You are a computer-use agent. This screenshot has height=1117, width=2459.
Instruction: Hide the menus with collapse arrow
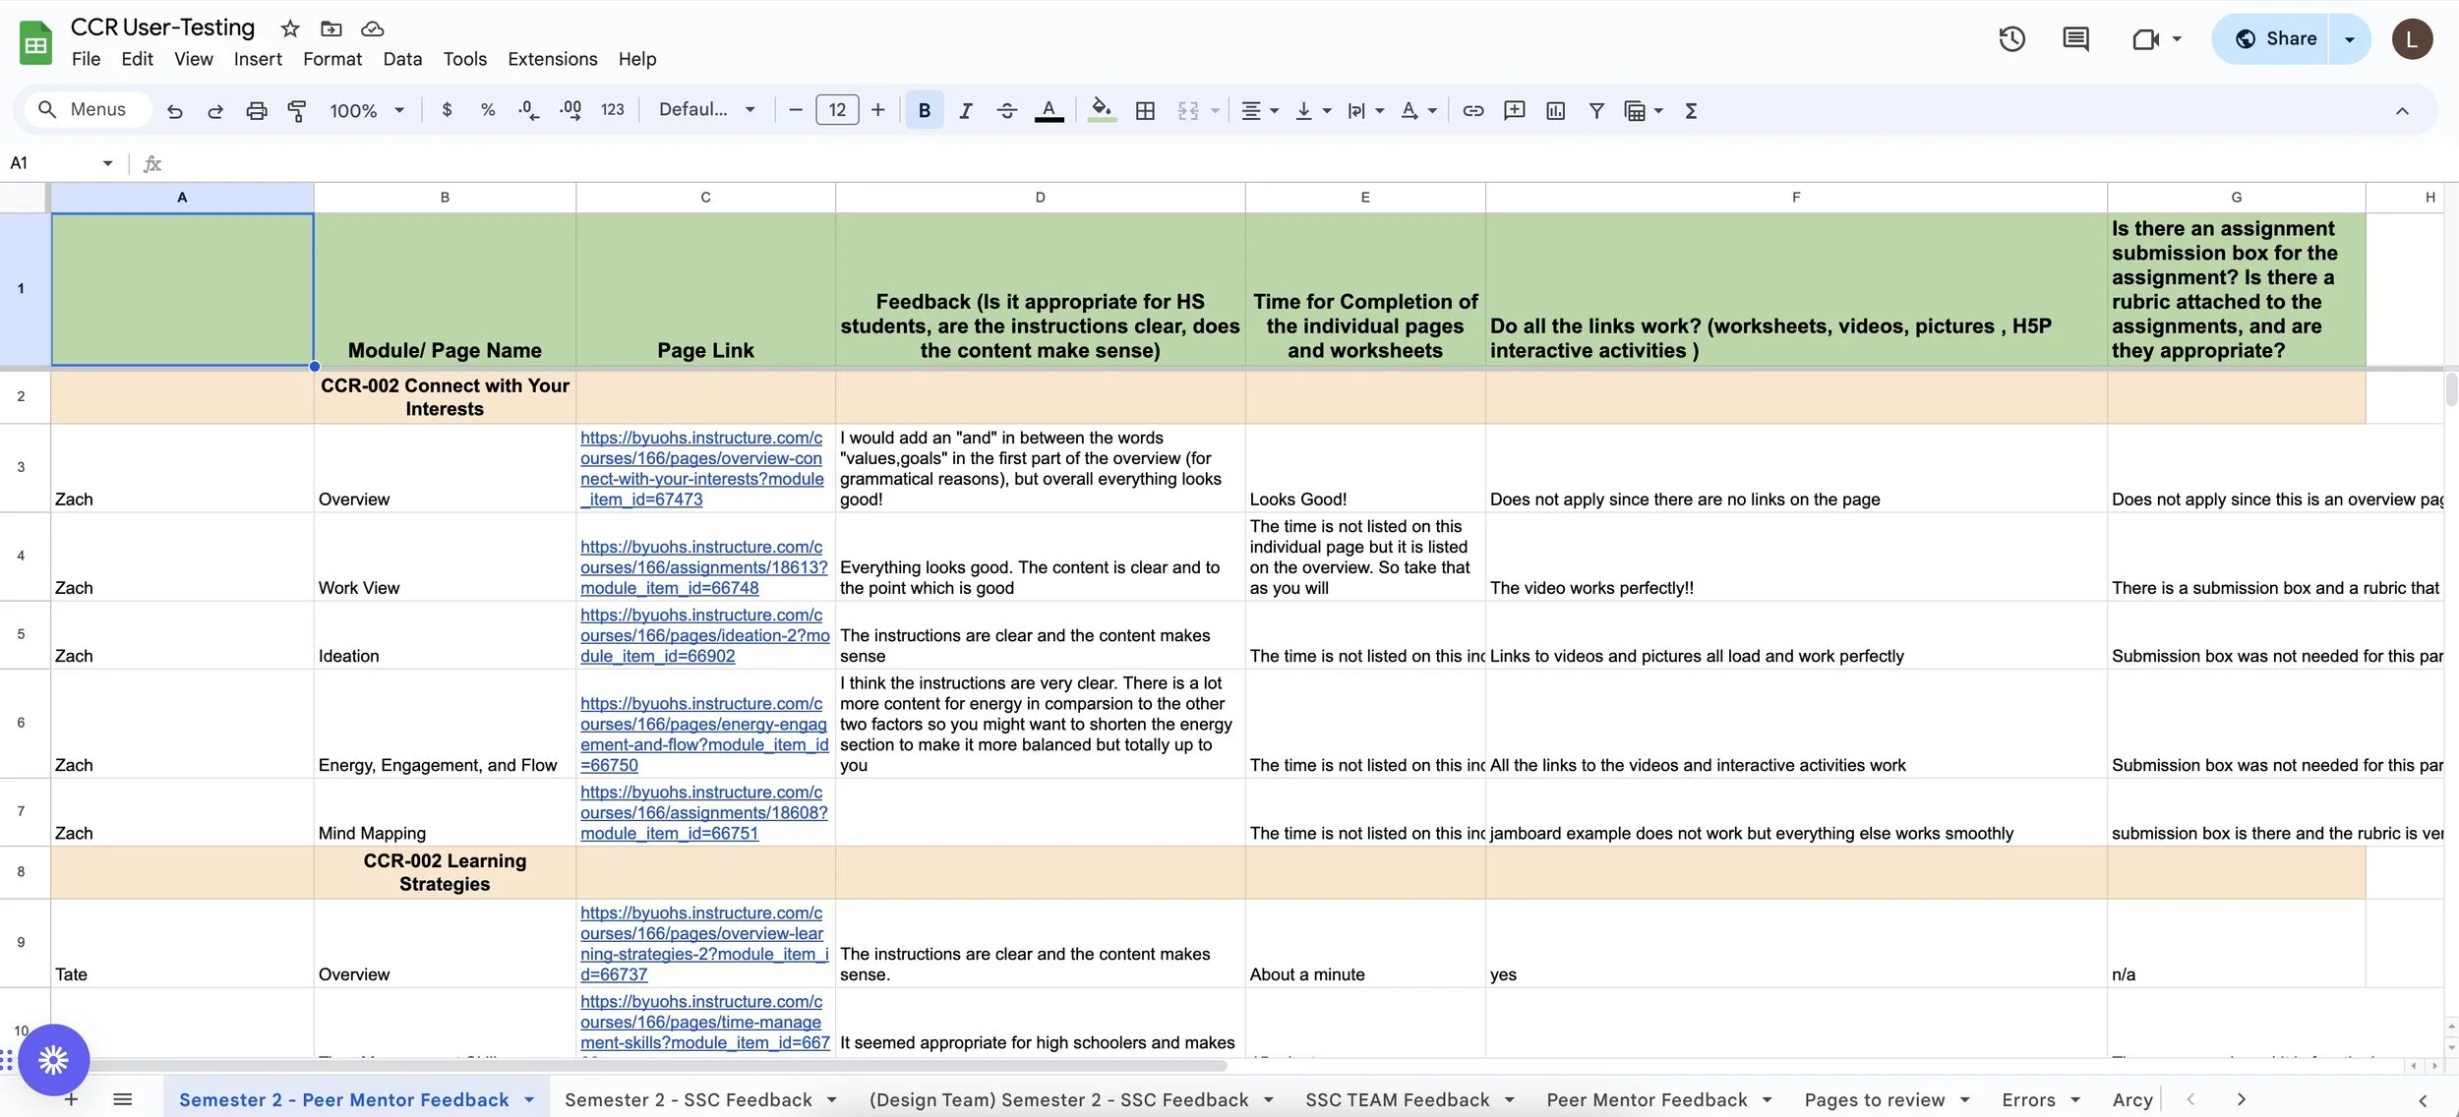click(x=2402, y=111)
